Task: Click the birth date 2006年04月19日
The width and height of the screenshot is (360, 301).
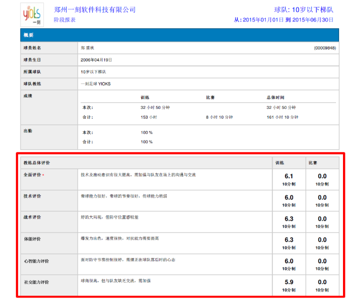Action: pyautogui.click(x=96, y=60)
